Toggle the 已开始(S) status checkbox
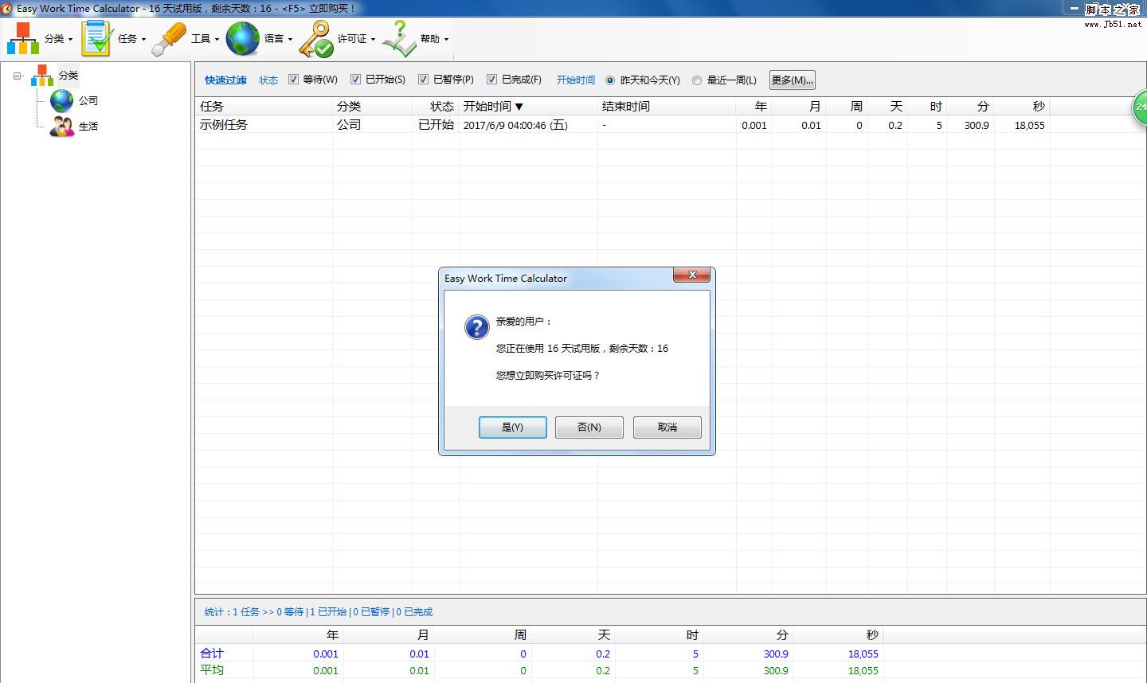This screenshot has width=1147, height=683. coord(356,80)
